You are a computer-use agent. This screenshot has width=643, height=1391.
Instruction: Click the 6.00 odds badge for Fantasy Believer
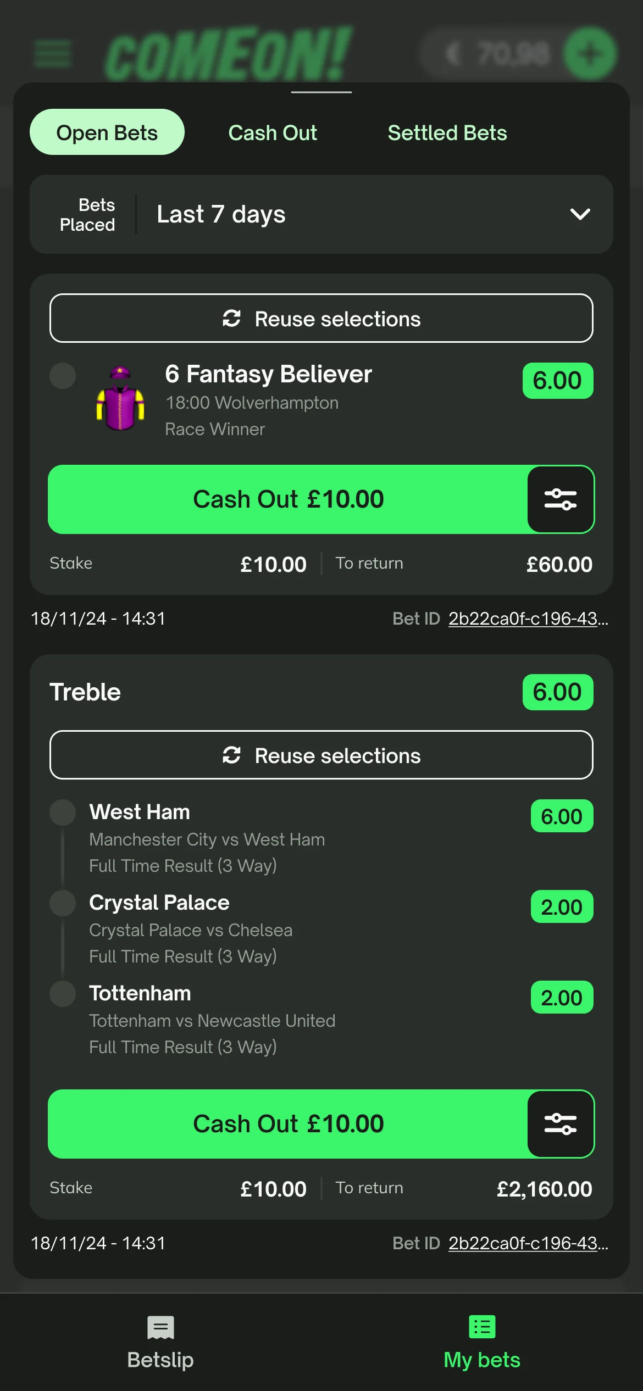pyautogui.click(x=557, y=381)
